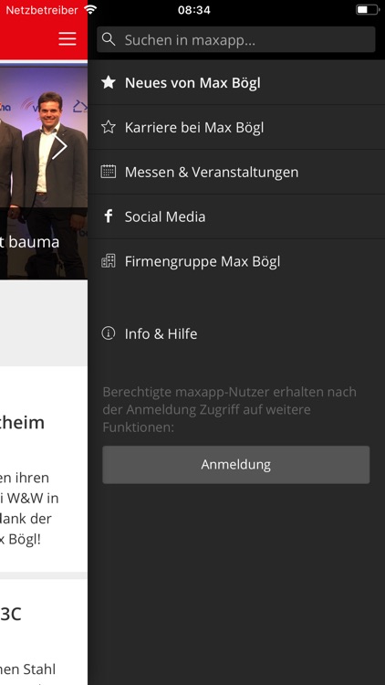Image resolution: width=385 pixels, height=685 pixels.
Task: Open 'Karriere bei Max Bögl'
Action: point(236,128)
